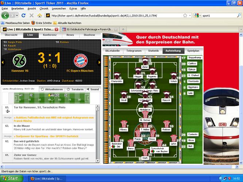Click Ribéry player jersey number 7
The image size is (243, 182).
(124, 124)
